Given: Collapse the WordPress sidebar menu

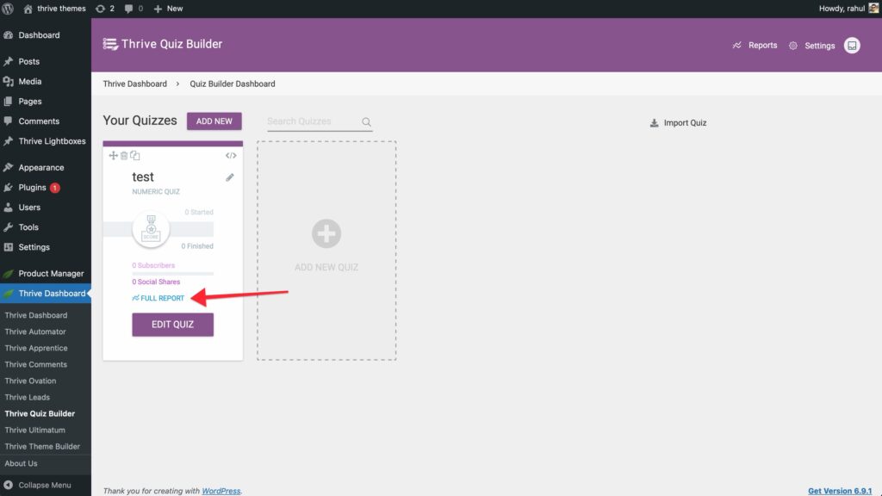Looking at the screenshot, I should (x=37, y=485).
